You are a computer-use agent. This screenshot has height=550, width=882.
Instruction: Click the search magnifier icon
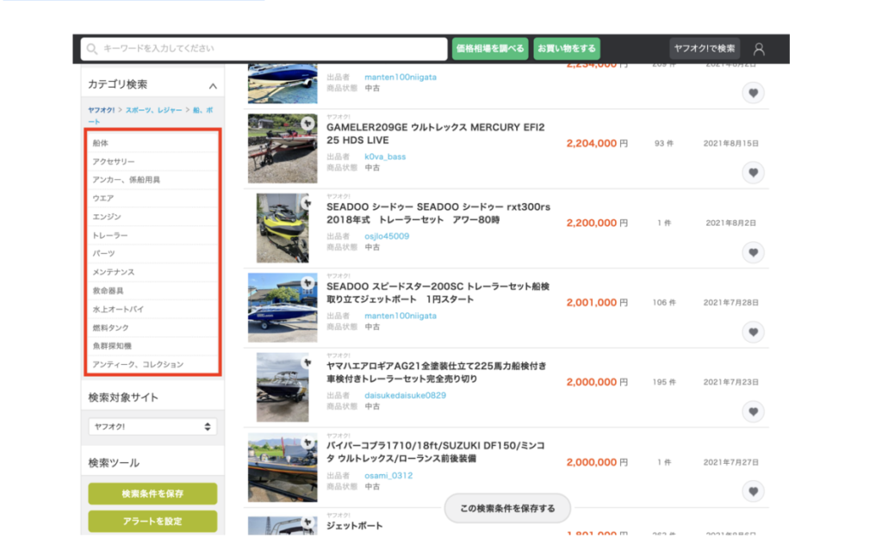(x=92, y=49)
